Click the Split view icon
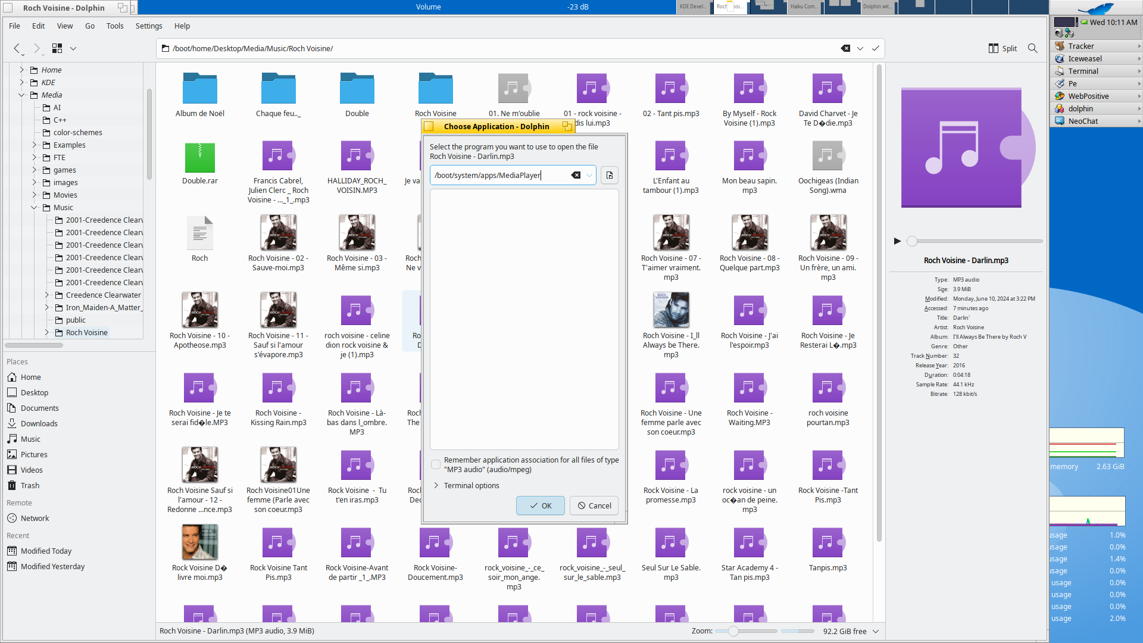1143x643 pixels. 1003,48
